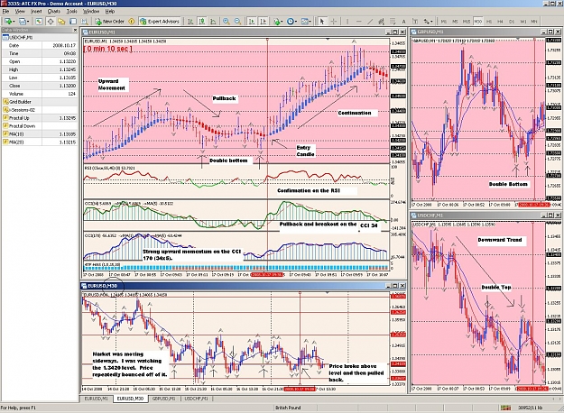Switch to bar chart display

tap(190, 22)
